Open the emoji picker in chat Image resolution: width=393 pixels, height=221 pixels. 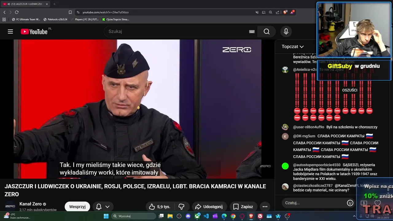tap(350, 203)
